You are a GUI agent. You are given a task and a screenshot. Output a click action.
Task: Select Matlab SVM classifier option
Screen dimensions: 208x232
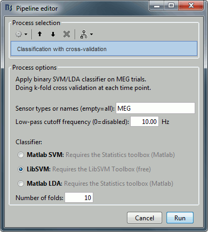pyautogui.click(x=21, y=155)
